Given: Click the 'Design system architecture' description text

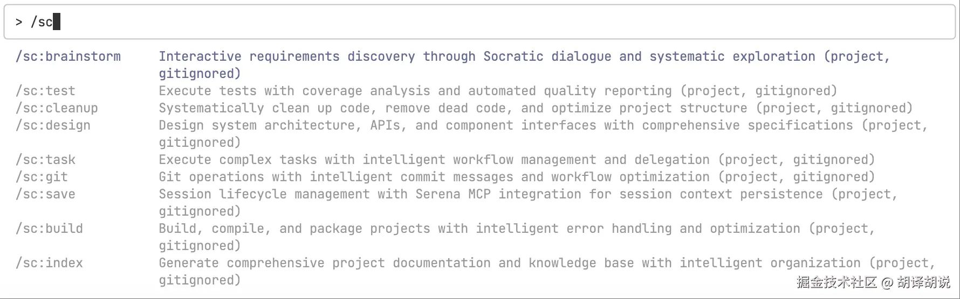Looking at the screenshot, I should [x=543, y=125].
